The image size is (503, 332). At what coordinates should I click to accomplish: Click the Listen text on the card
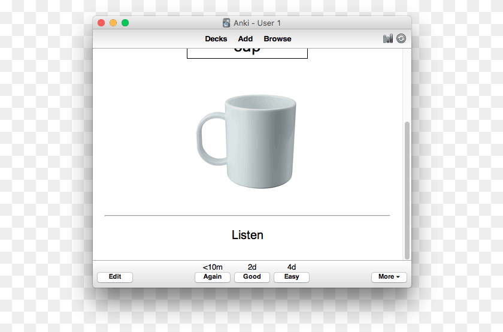tap(247, 235)
